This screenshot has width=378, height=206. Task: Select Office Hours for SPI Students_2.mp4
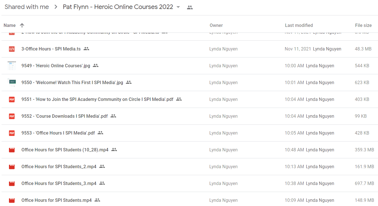59,166
